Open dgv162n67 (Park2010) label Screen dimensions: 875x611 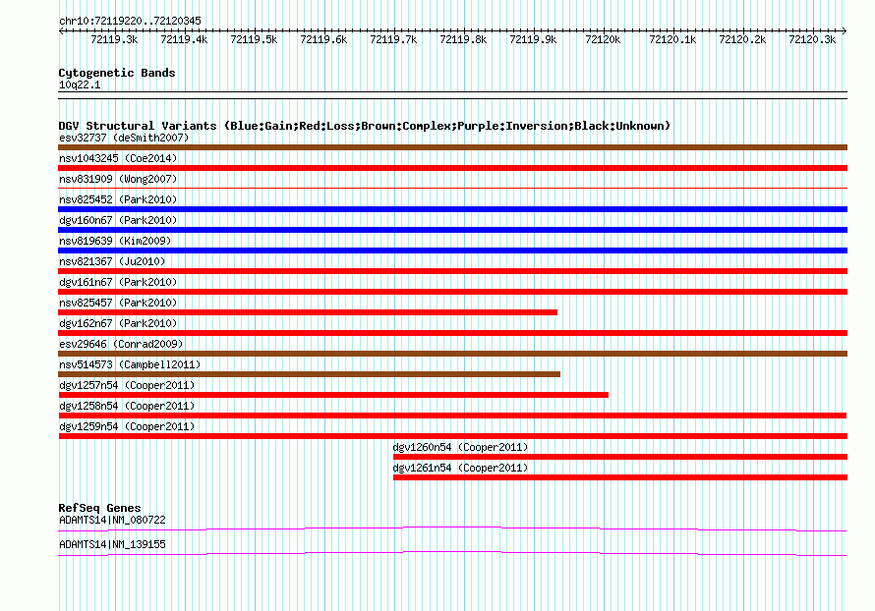[x=118, y=323]
